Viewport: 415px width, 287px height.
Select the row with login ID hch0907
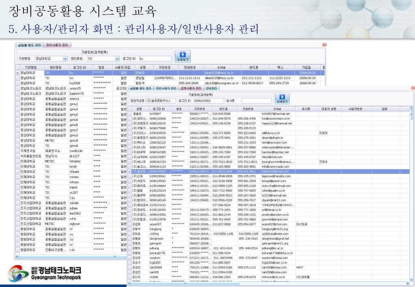158,114
